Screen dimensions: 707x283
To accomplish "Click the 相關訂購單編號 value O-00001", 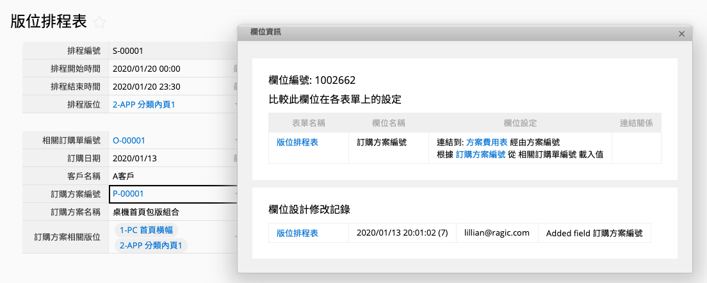I will point(129,140).
